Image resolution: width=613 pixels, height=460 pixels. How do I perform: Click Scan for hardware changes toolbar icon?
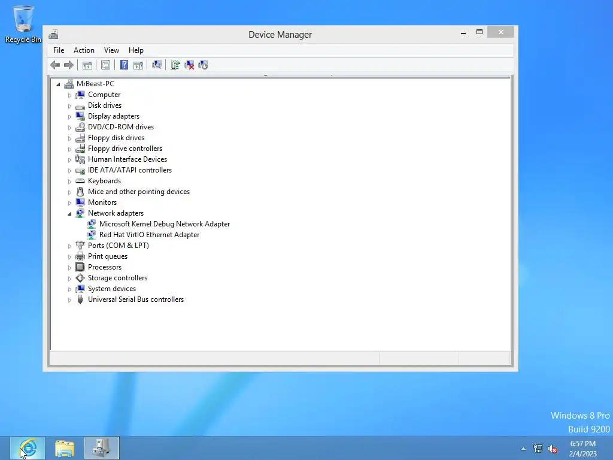tap(157, 65)
